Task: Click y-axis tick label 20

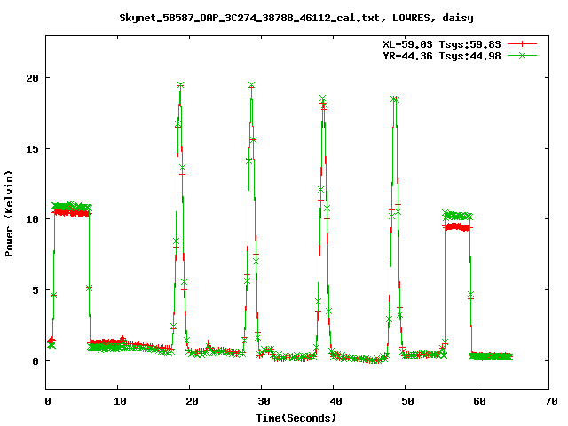Action: (x=32, y=78)
